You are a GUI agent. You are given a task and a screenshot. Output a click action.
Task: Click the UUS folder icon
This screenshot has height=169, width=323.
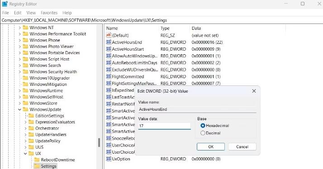31,147
